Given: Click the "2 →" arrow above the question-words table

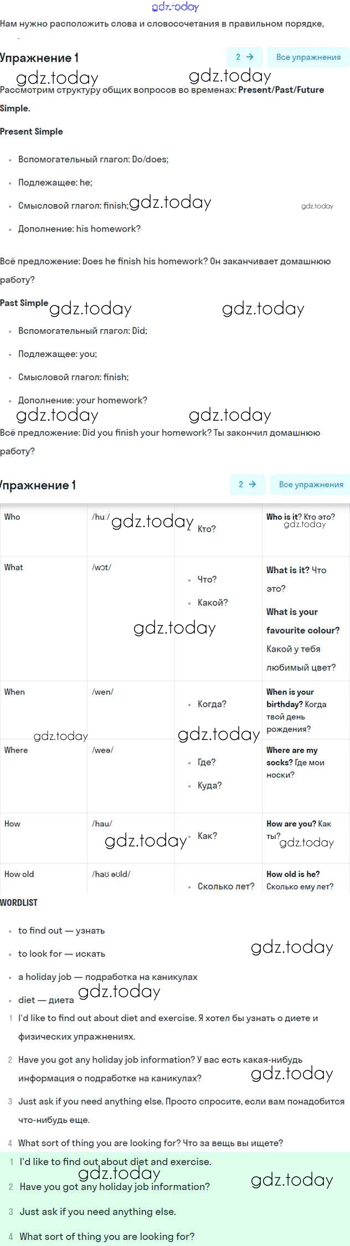Looking at the screenshot, I should coord(253,484).
